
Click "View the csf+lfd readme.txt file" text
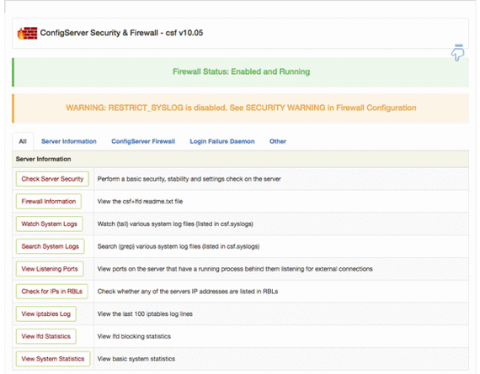[140, 202]
